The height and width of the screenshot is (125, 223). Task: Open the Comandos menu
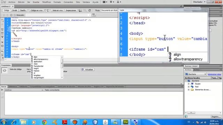tap(68, 2)
